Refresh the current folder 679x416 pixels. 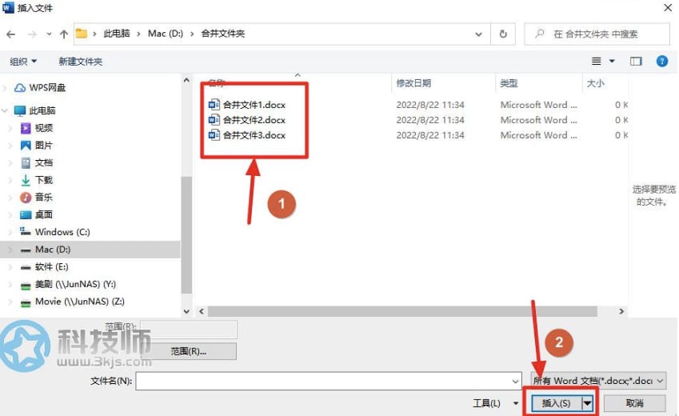click(503, 34)
